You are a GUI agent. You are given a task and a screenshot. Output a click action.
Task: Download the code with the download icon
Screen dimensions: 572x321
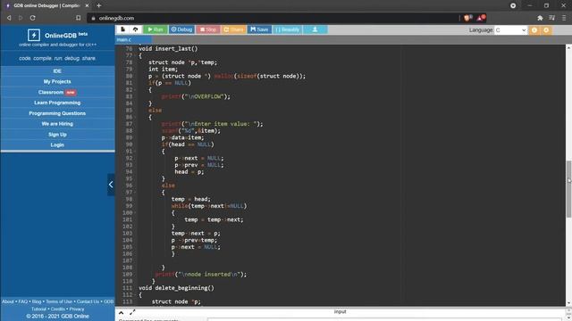[x=315, y=29]
